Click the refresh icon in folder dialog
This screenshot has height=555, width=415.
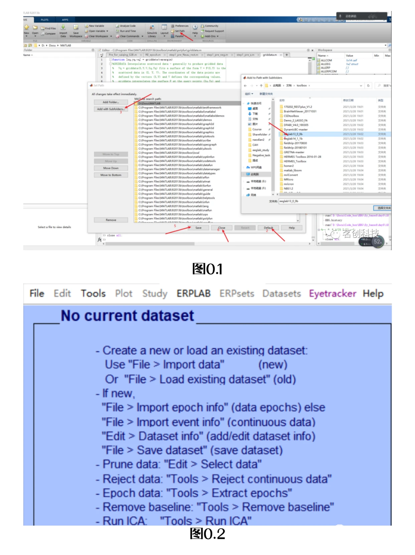368,85
